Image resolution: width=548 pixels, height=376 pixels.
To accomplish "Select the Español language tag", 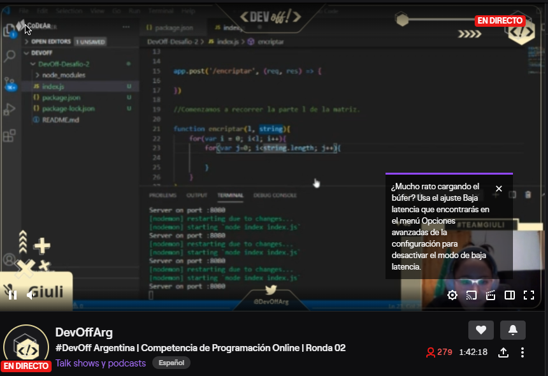I will click(x=171, y=363).
